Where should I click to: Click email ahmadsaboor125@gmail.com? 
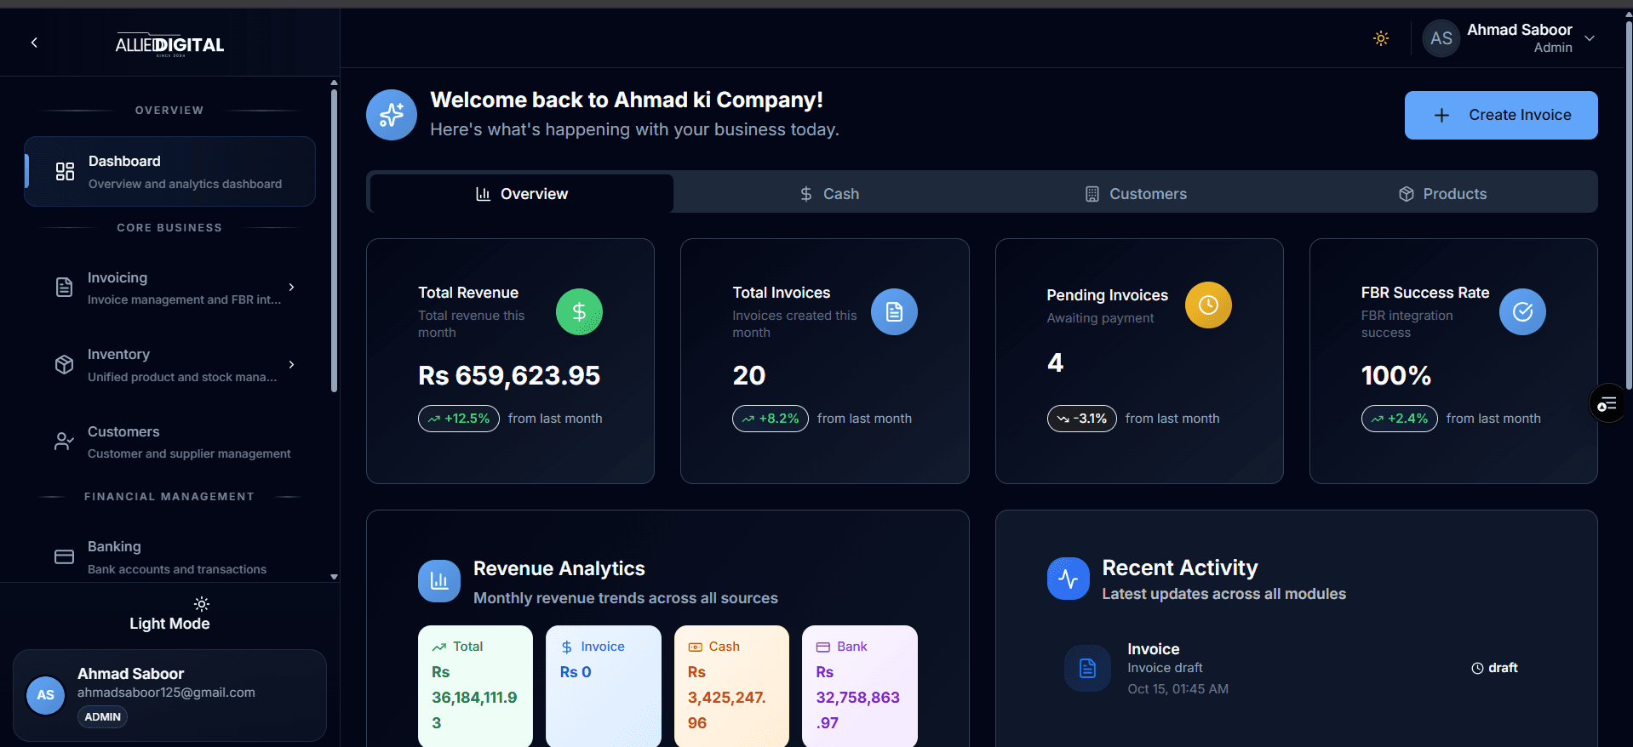[x=166, y=693]
